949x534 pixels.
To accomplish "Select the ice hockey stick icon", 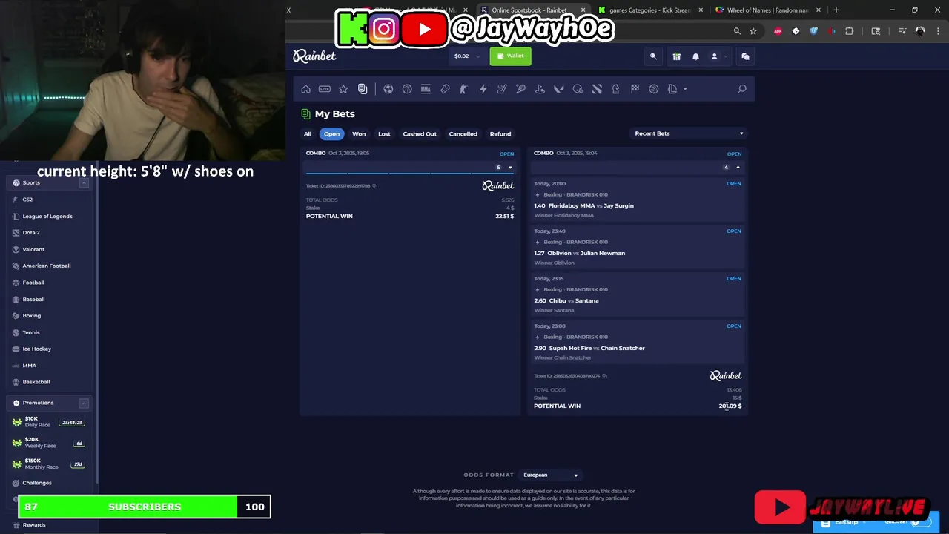I will 502,89.
